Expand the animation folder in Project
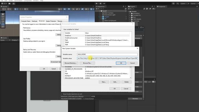This screenshot has height=112, width=199. [x=130, y=13]
